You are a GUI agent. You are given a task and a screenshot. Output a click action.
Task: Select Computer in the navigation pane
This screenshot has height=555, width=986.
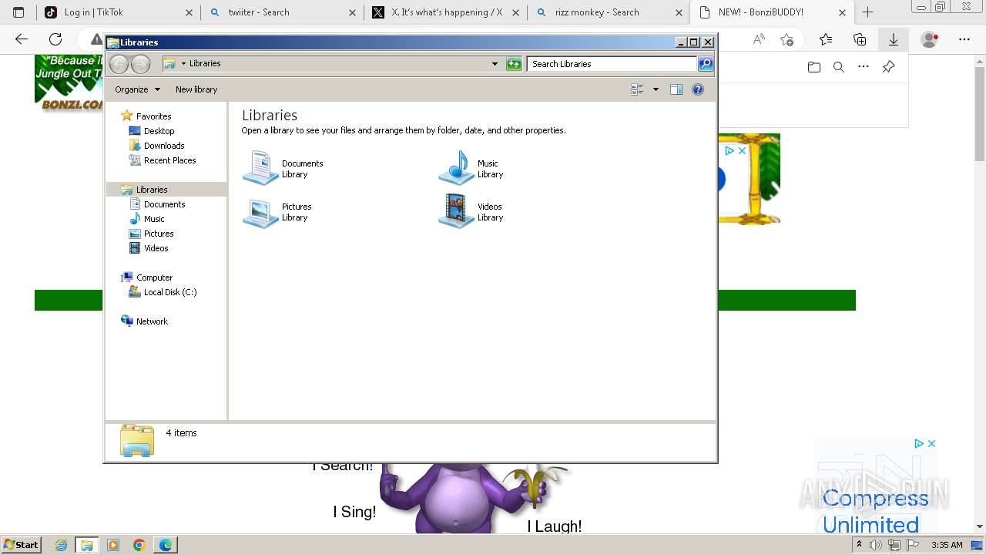[x=154, y=277]
